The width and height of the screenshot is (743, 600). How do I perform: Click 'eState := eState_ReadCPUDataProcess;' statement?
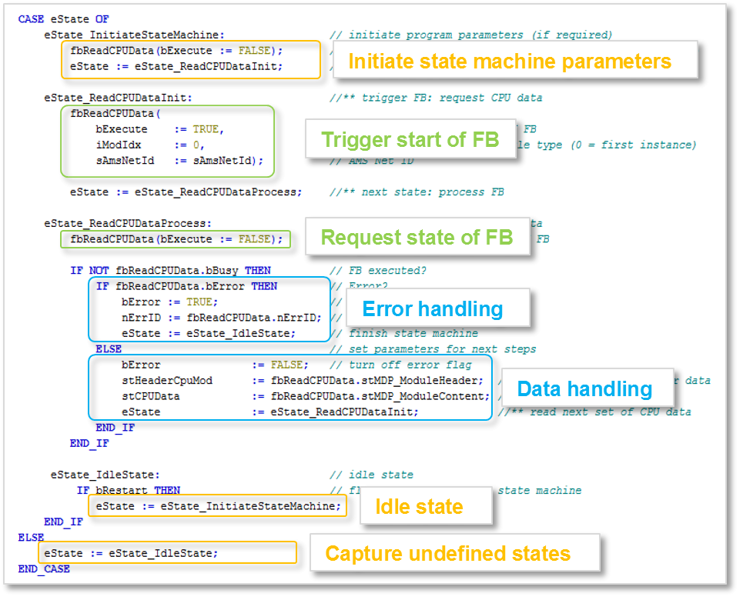point(186,192)
